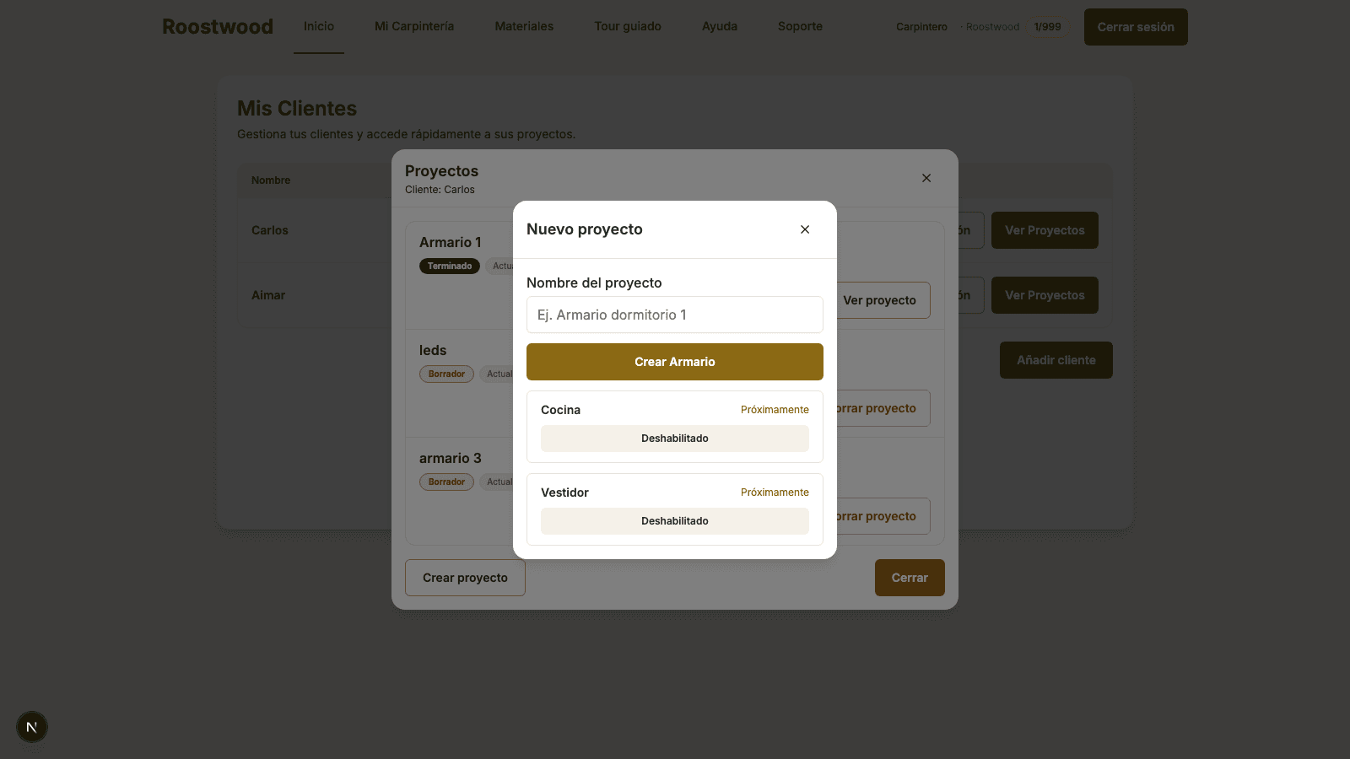1350x759 pixels.
Task: Click the Roostwood logo
Action: 218,26
